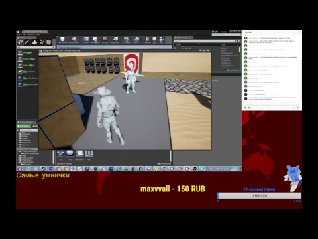
Task: Select the Landscape mode icon
Action: (34, 42)
